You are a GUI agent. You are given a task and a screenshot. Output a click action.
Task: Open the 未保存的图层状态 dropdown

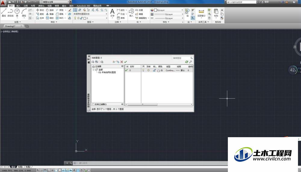coord(90,14)
